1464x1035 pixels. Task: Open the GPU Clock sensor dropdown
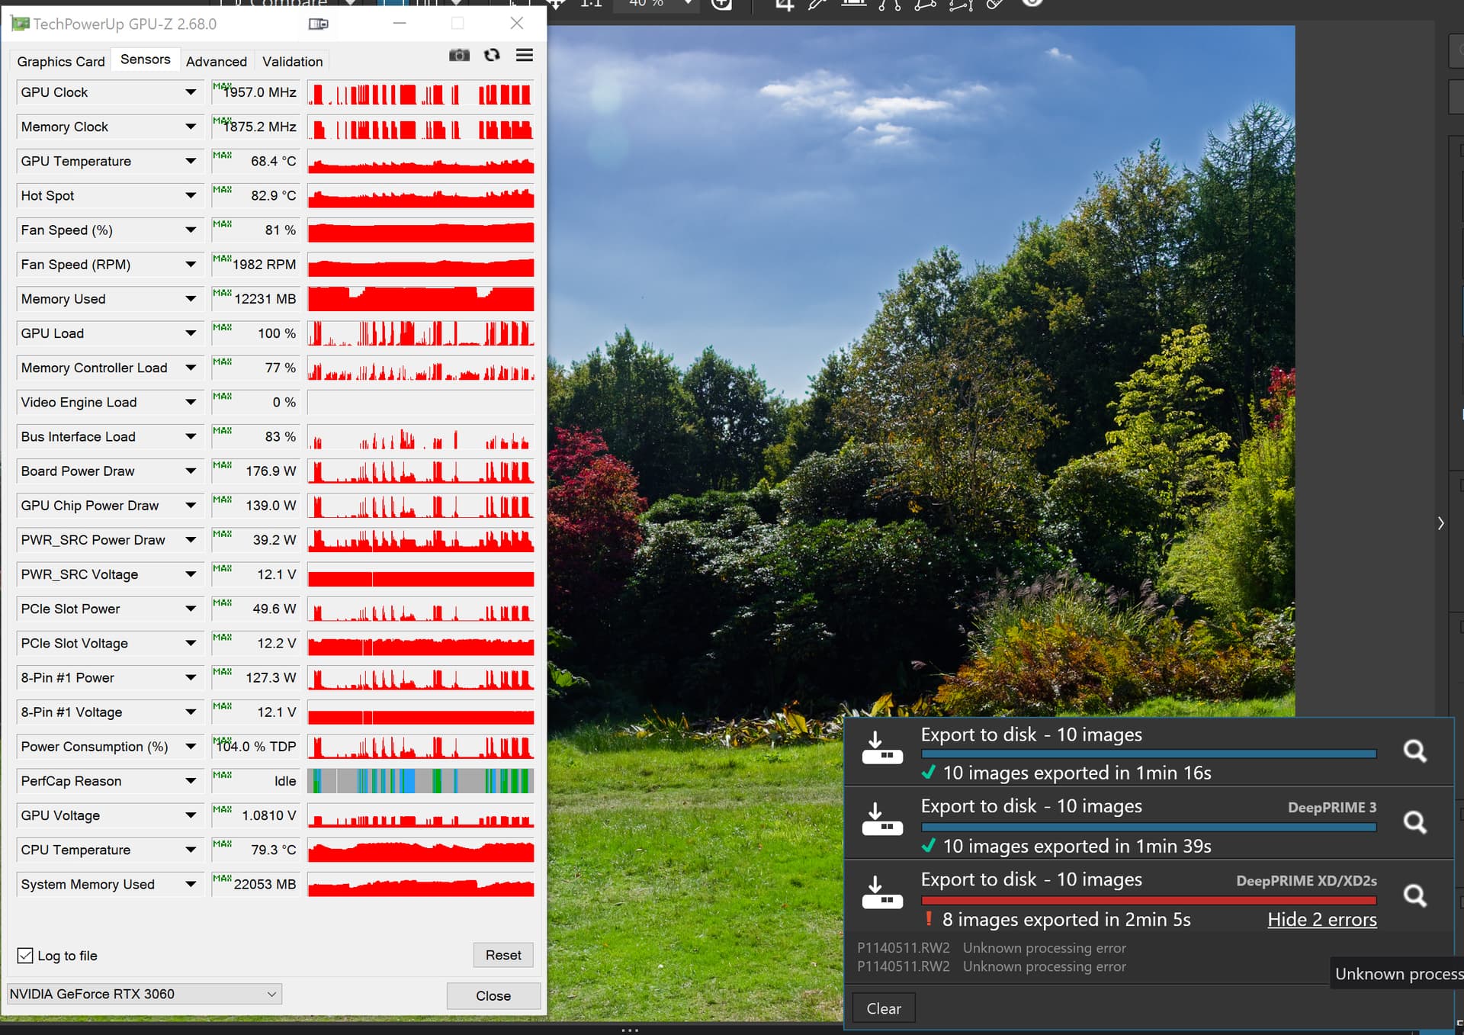pos(191,92)
